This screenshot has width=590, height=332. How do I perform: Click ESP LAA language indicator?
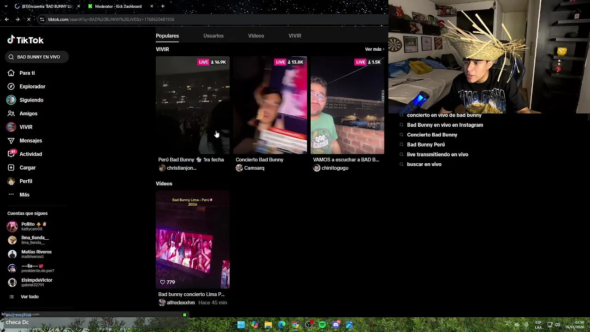538,325
